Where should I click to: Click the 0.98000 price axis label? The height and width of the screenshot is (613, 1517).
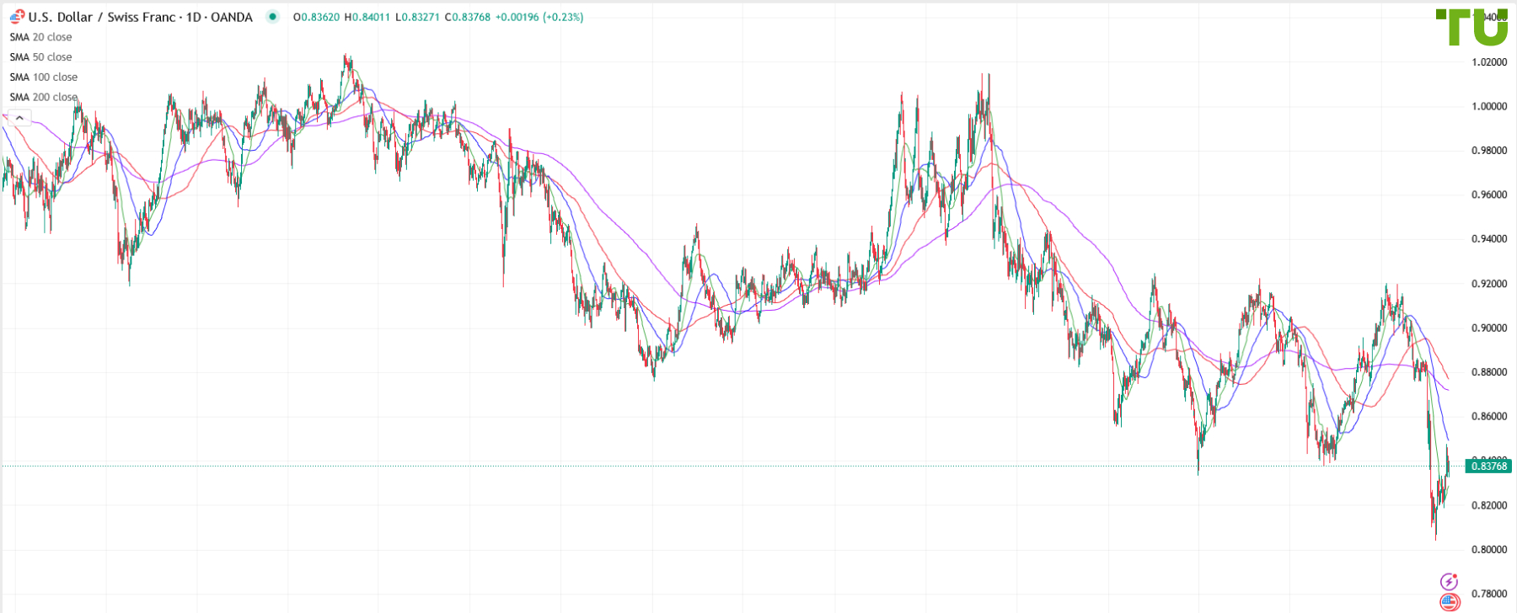tap(1489, 151)
